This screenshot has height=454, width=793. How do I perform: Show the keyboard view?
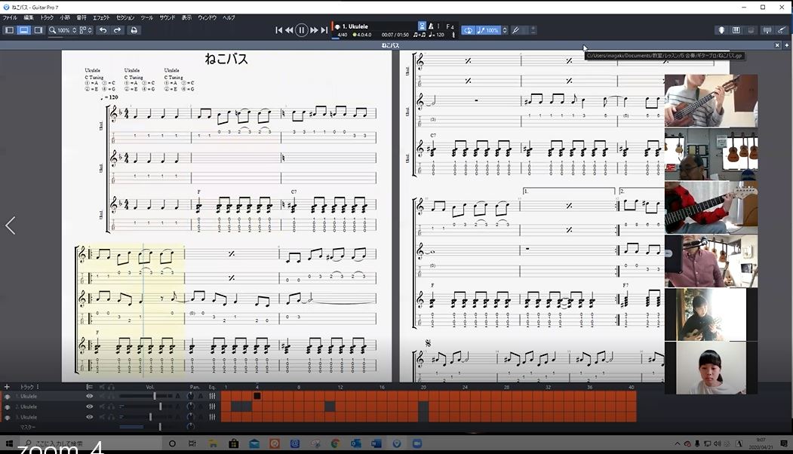click(736, 30)
